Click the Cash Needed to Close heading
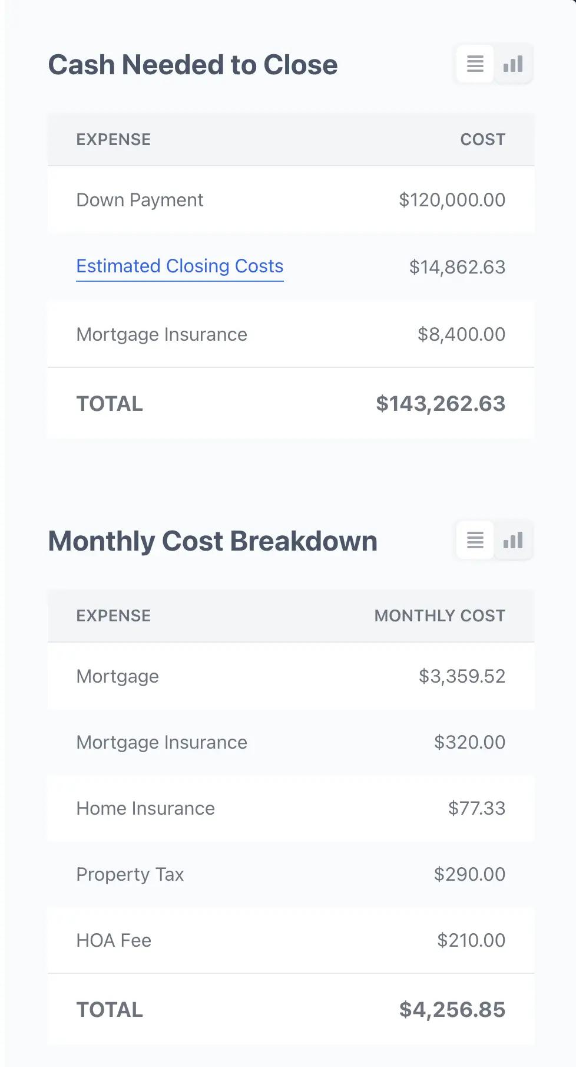This screenshot has height=1067, width=576. coord(193,65)
